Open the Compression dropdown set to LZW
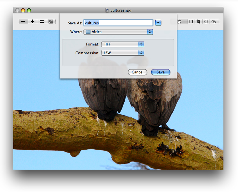Viewport: 238px width, 192px height. click(x=122, y=53)
